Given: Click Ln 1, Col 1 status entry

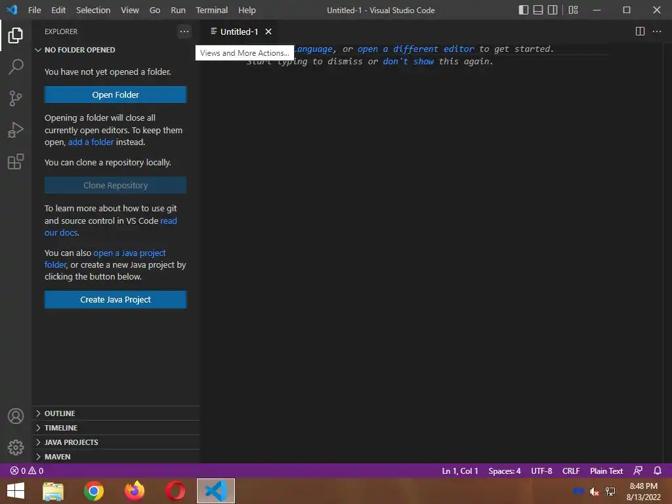Looking at the screenshot, I should coord(460,471).
